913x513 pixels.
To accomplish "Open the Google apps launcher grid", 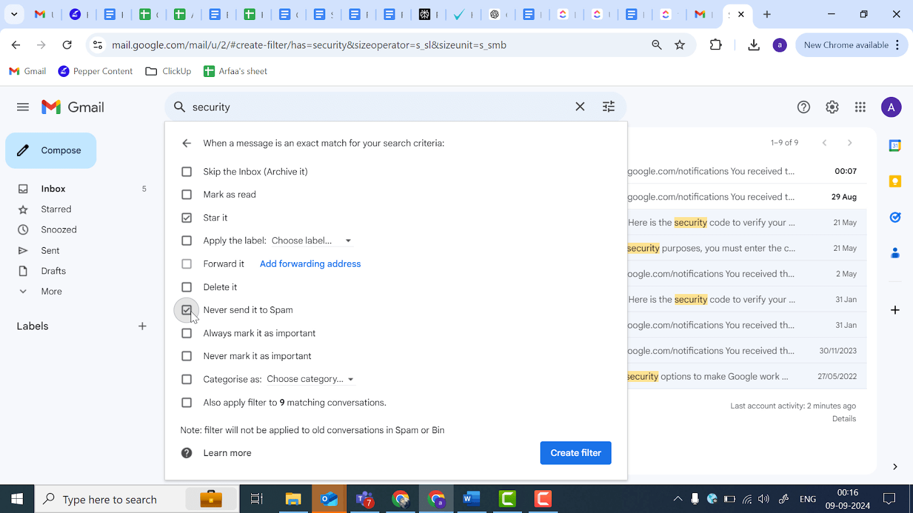I will pyautogui.click(x=860, y=107).
